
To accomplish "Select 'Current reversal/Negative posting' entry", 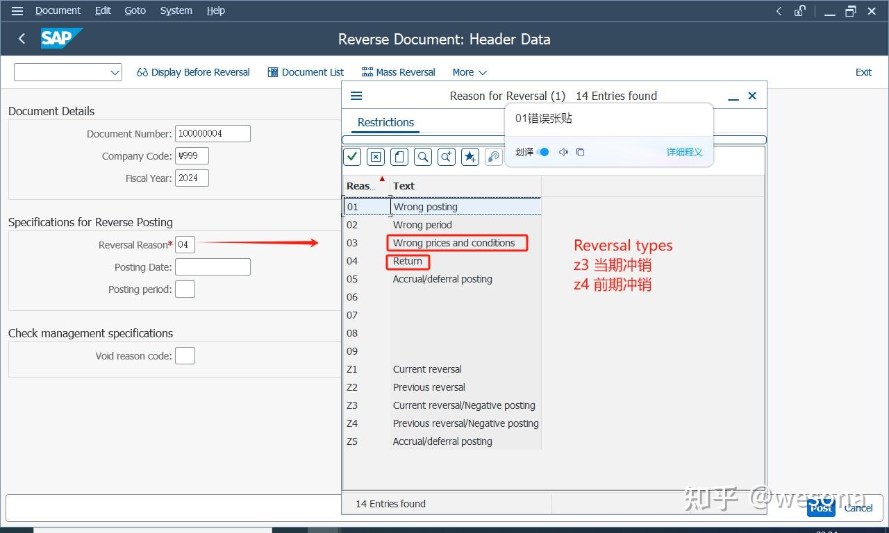I will click(x=442, y=405).
